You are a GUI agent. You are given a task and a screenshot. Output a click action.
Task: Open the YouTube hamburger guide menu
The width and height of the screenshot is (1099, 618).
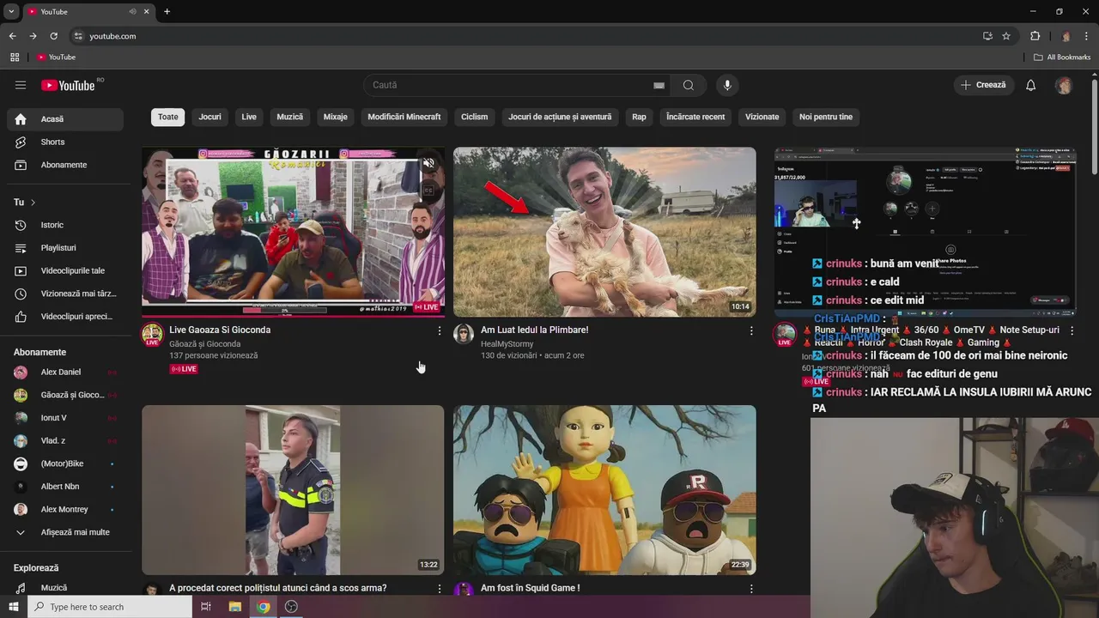[x=21, y=85]
